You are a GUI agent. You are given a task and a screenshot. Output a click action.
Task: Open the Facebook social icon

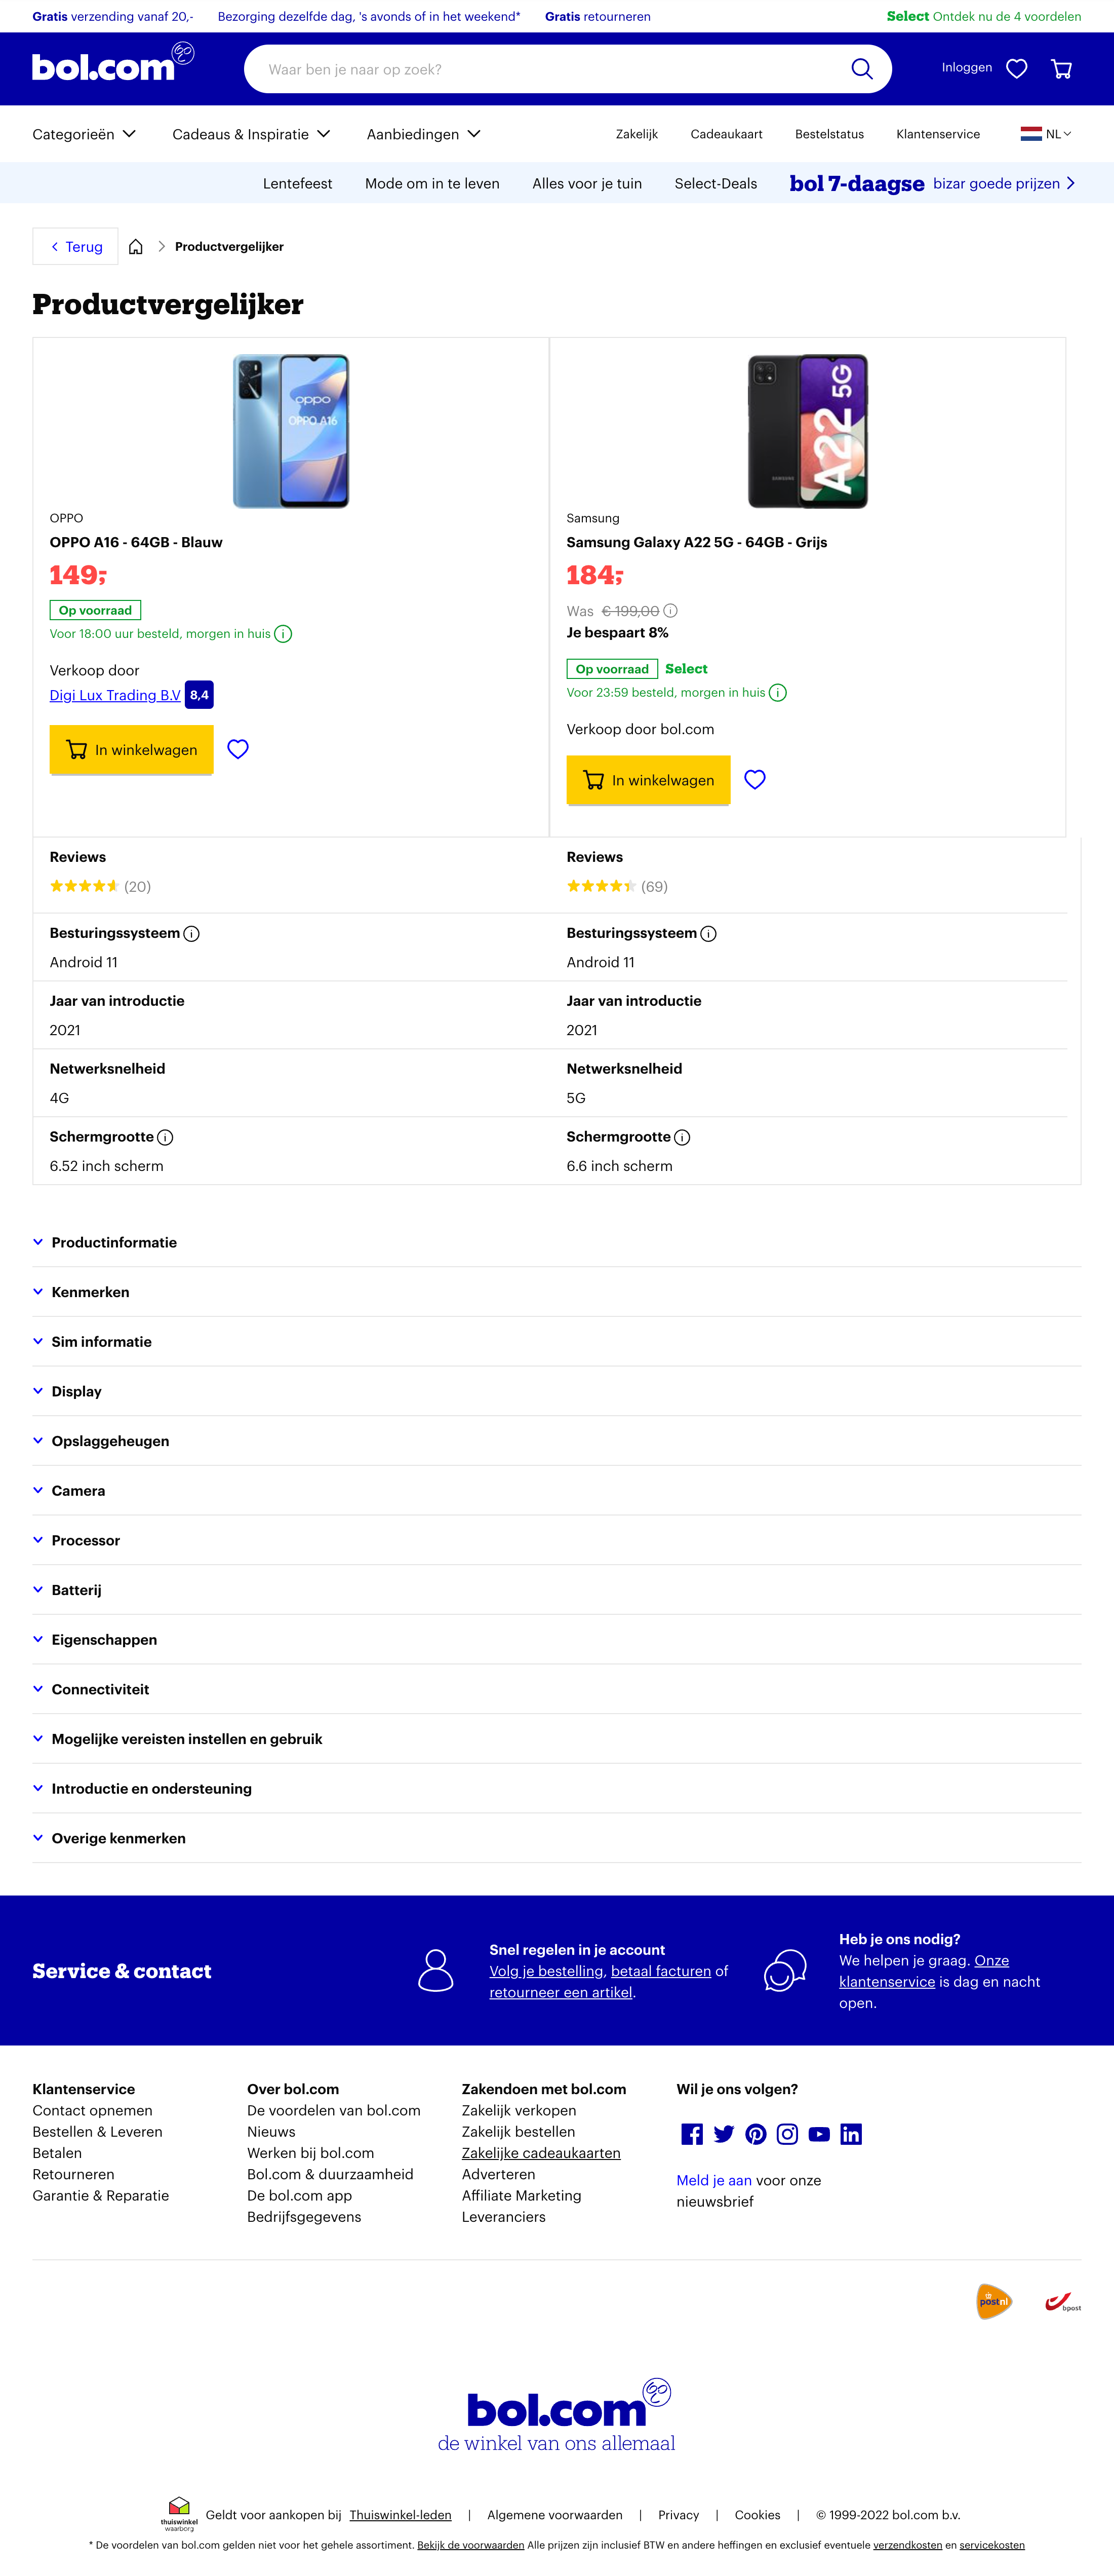pyautogui.click(x=691, y=2134)
